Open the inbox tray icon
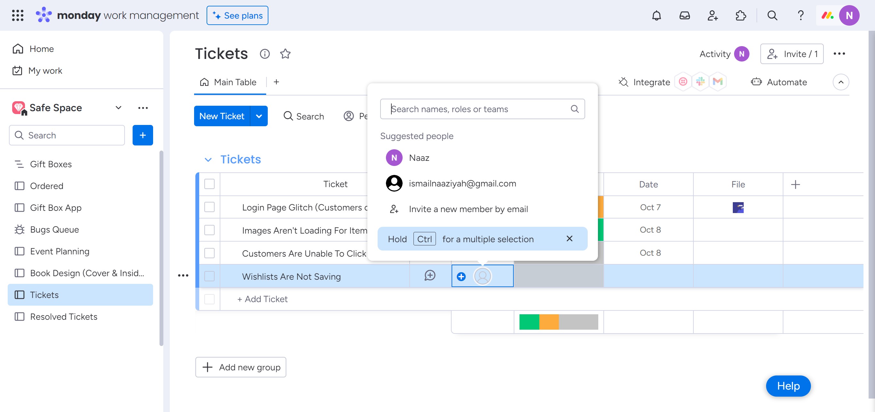The width and height of the screenshot is (875, 412). (684, 15)
